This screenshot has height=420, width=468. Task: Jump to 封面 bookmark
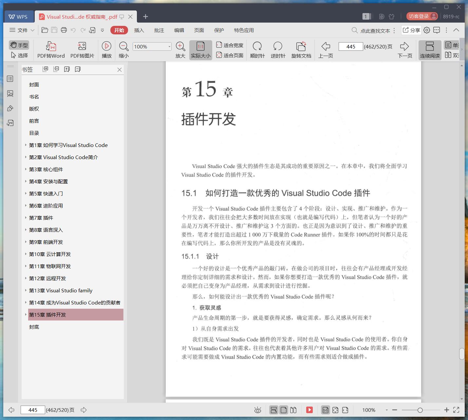pyautogui.click(x=34, y=84)
